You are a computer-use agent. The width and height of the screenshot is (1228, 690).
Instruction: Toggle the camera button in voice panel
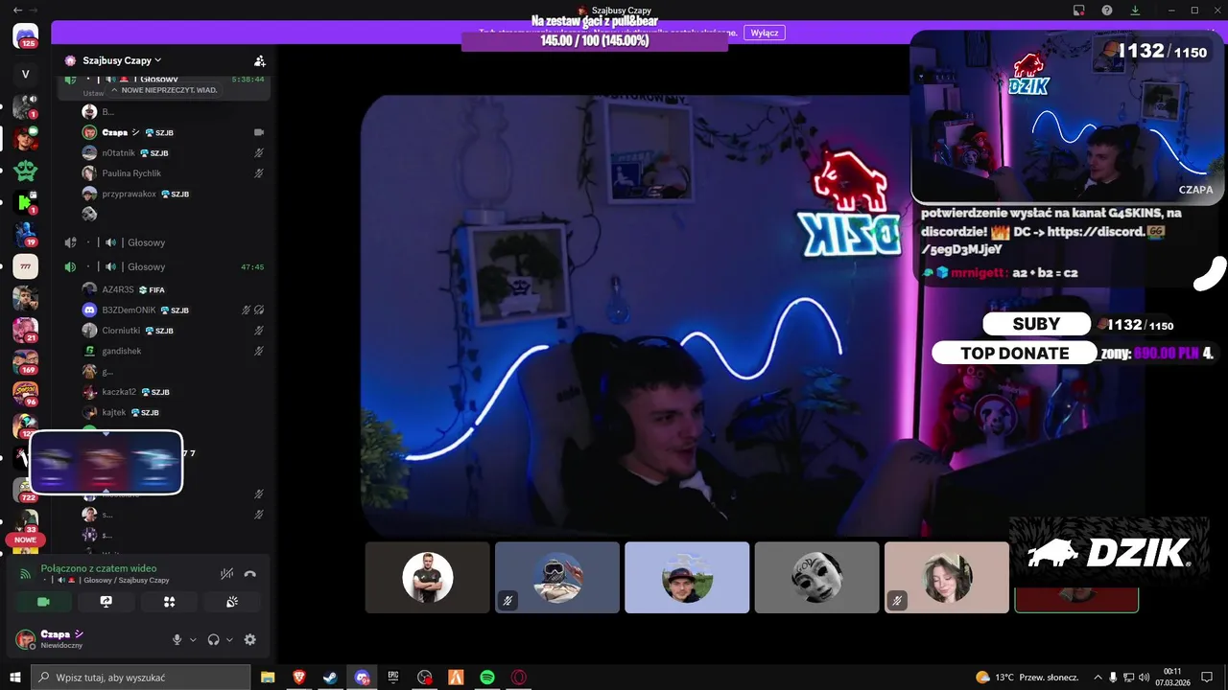[x=43, y=602]
